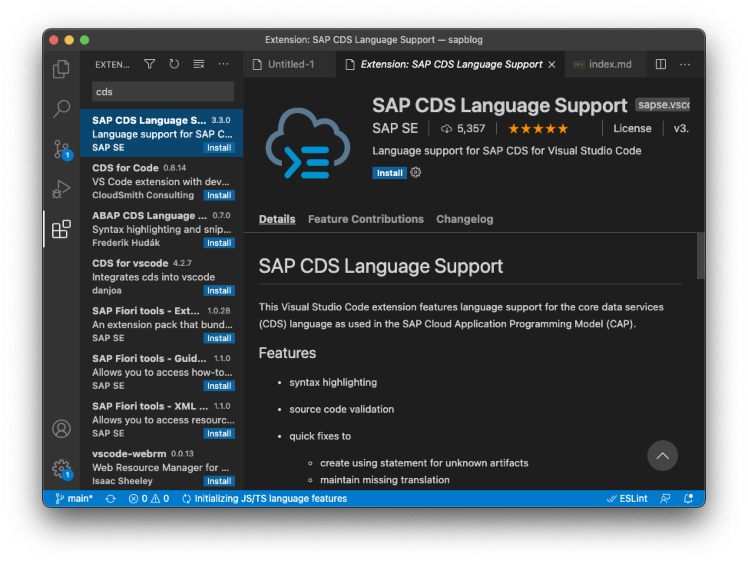Open the feedback icon in status bar

tap(665, 498)
